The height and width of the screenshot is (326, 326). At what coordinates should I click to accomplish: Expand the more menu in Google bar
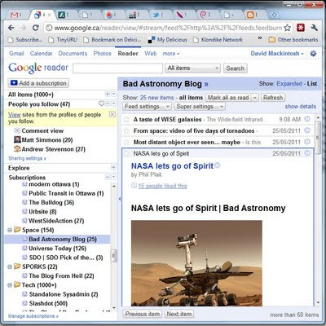click(171, 54)
